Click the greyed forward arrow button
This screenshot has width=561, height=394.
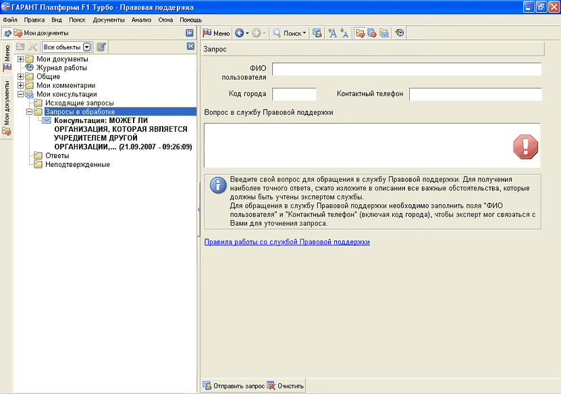pyautogui.click(x=256, y=33)
